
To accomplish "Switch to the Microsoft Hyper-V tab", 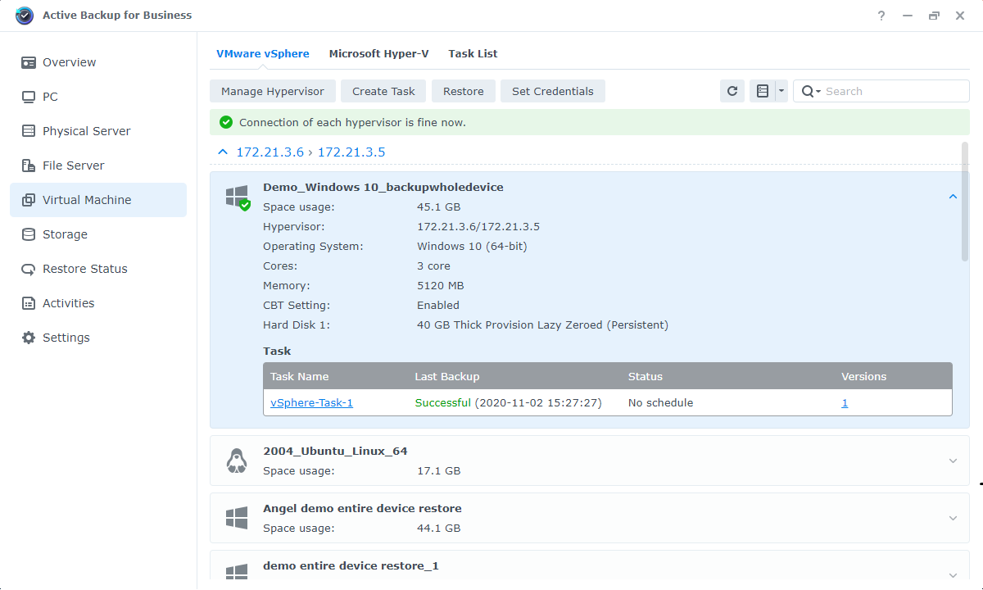I will click(x=378, y=53).
